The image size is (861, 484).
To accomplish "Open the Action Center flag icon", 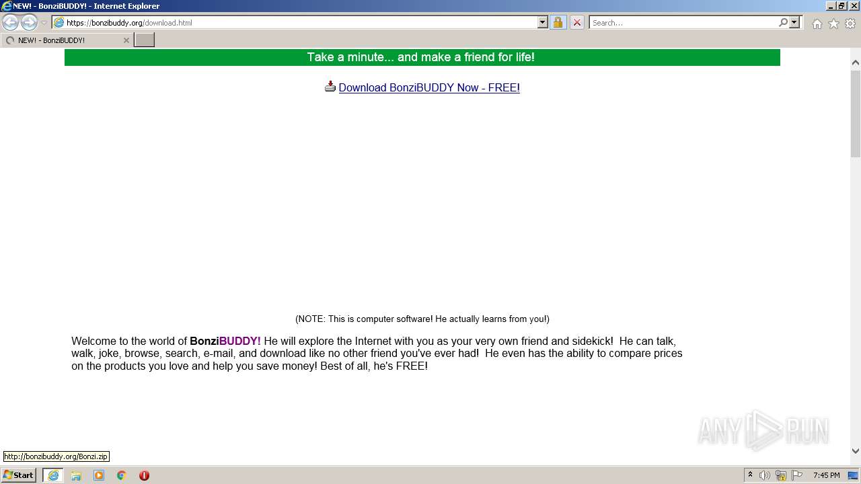I will coord(797,475).
